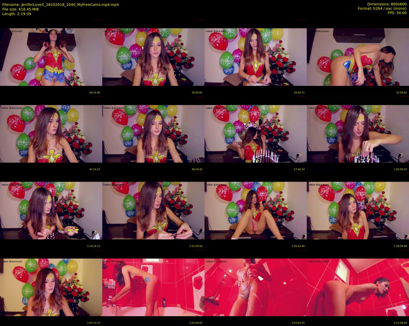This screenshot has height=326, width=409.
Task: Select the "File size: 616.45 MiB" line
Action: (20, 9)
